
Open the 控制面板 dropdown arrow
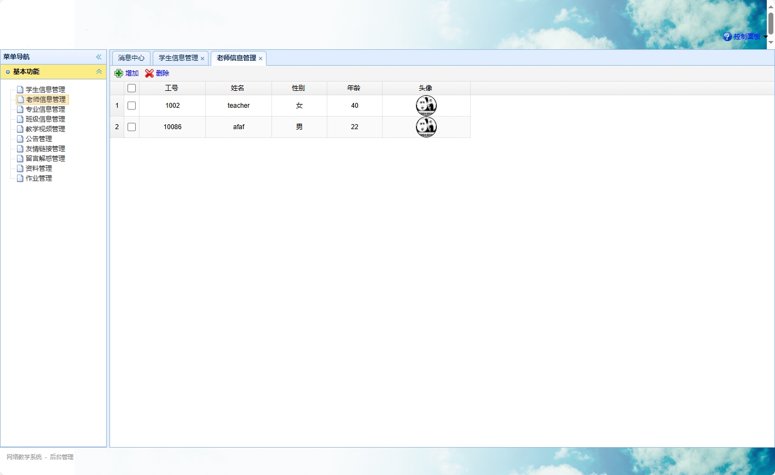(x=766, y=37)
